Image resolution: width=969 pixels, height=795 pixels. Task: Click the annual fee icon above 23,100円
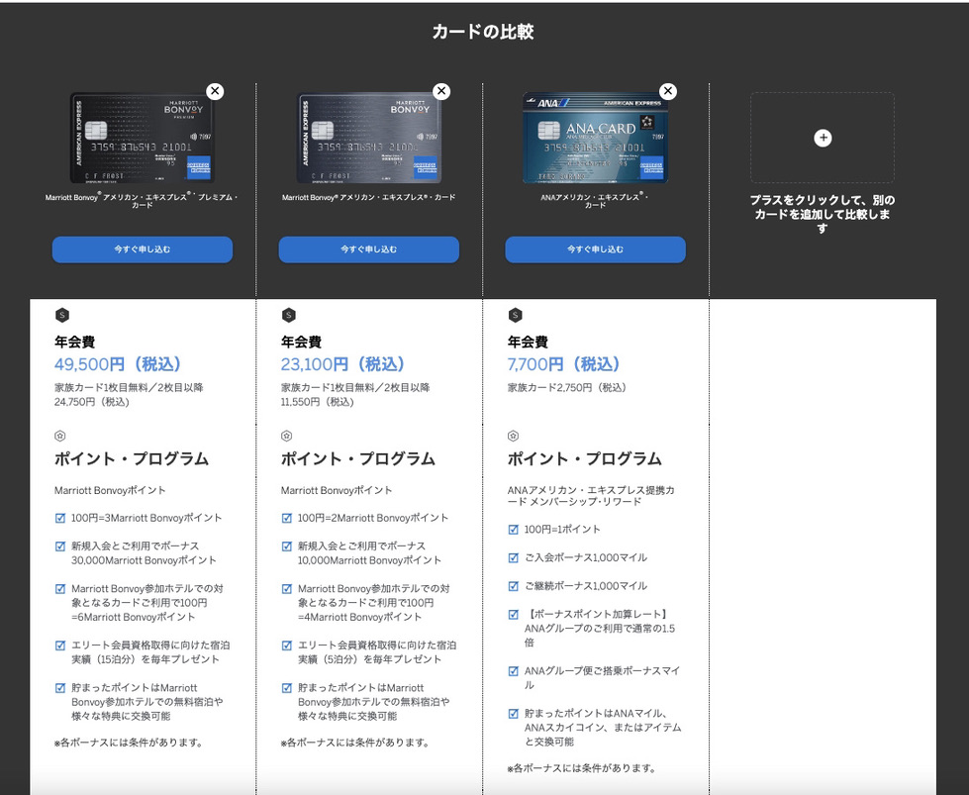point(289,315)
